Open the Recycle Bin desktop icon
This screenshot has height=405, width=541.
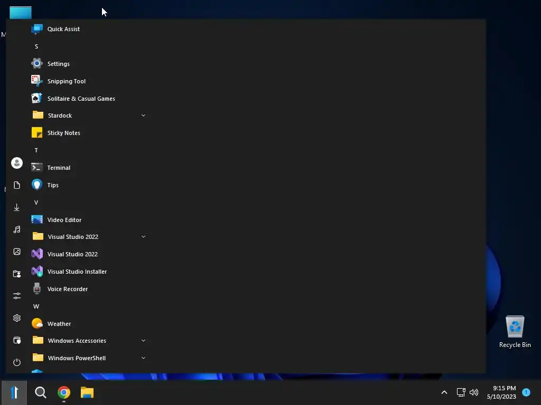(x=515, y=331)
